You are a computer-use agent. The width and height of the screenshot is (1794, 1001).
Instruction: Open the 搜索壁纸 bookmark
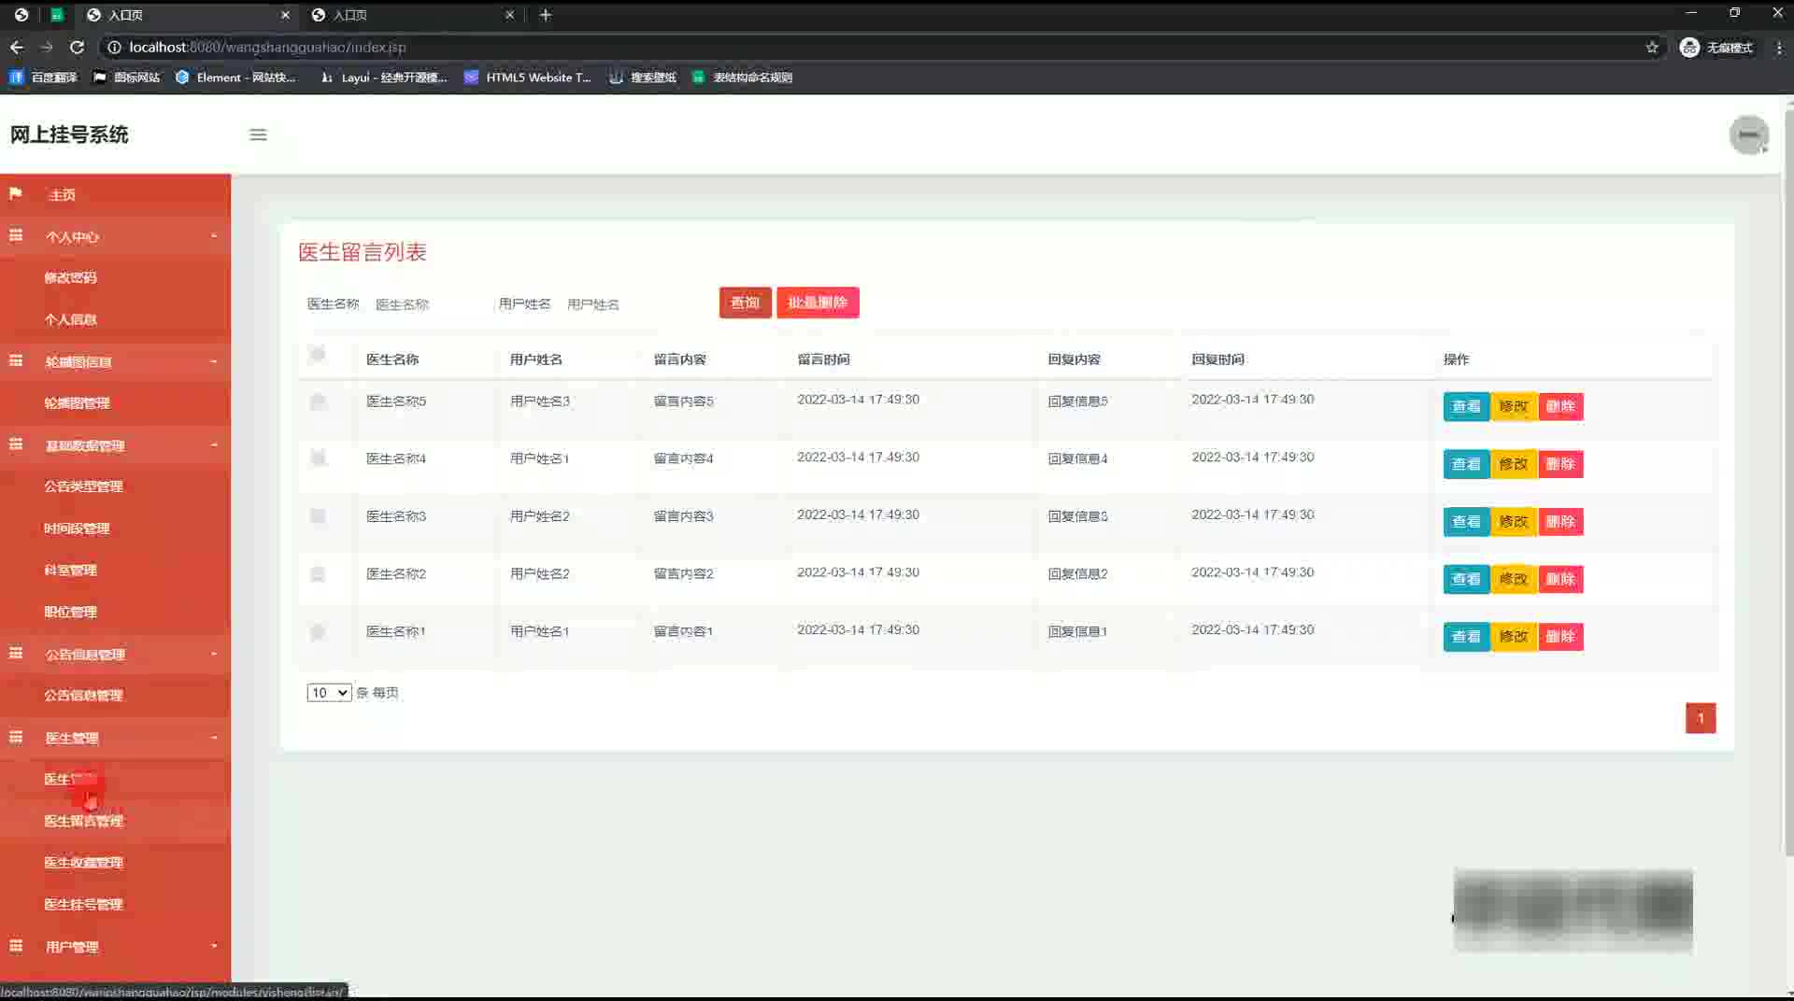tap(643, 78)
